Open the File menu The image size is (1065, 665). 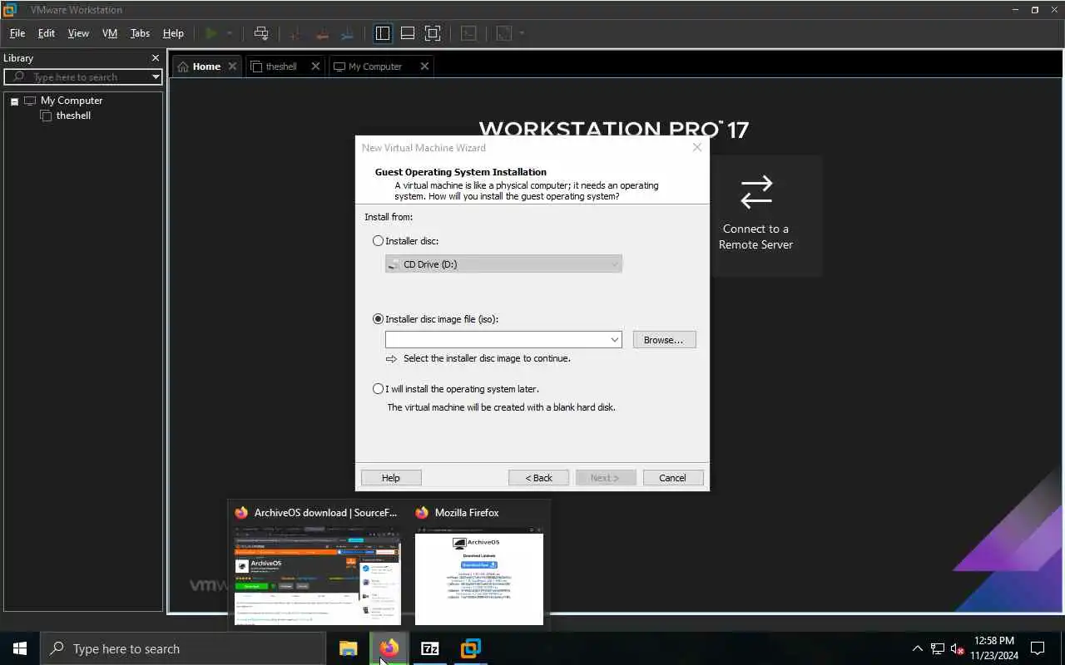click(17, 33)
